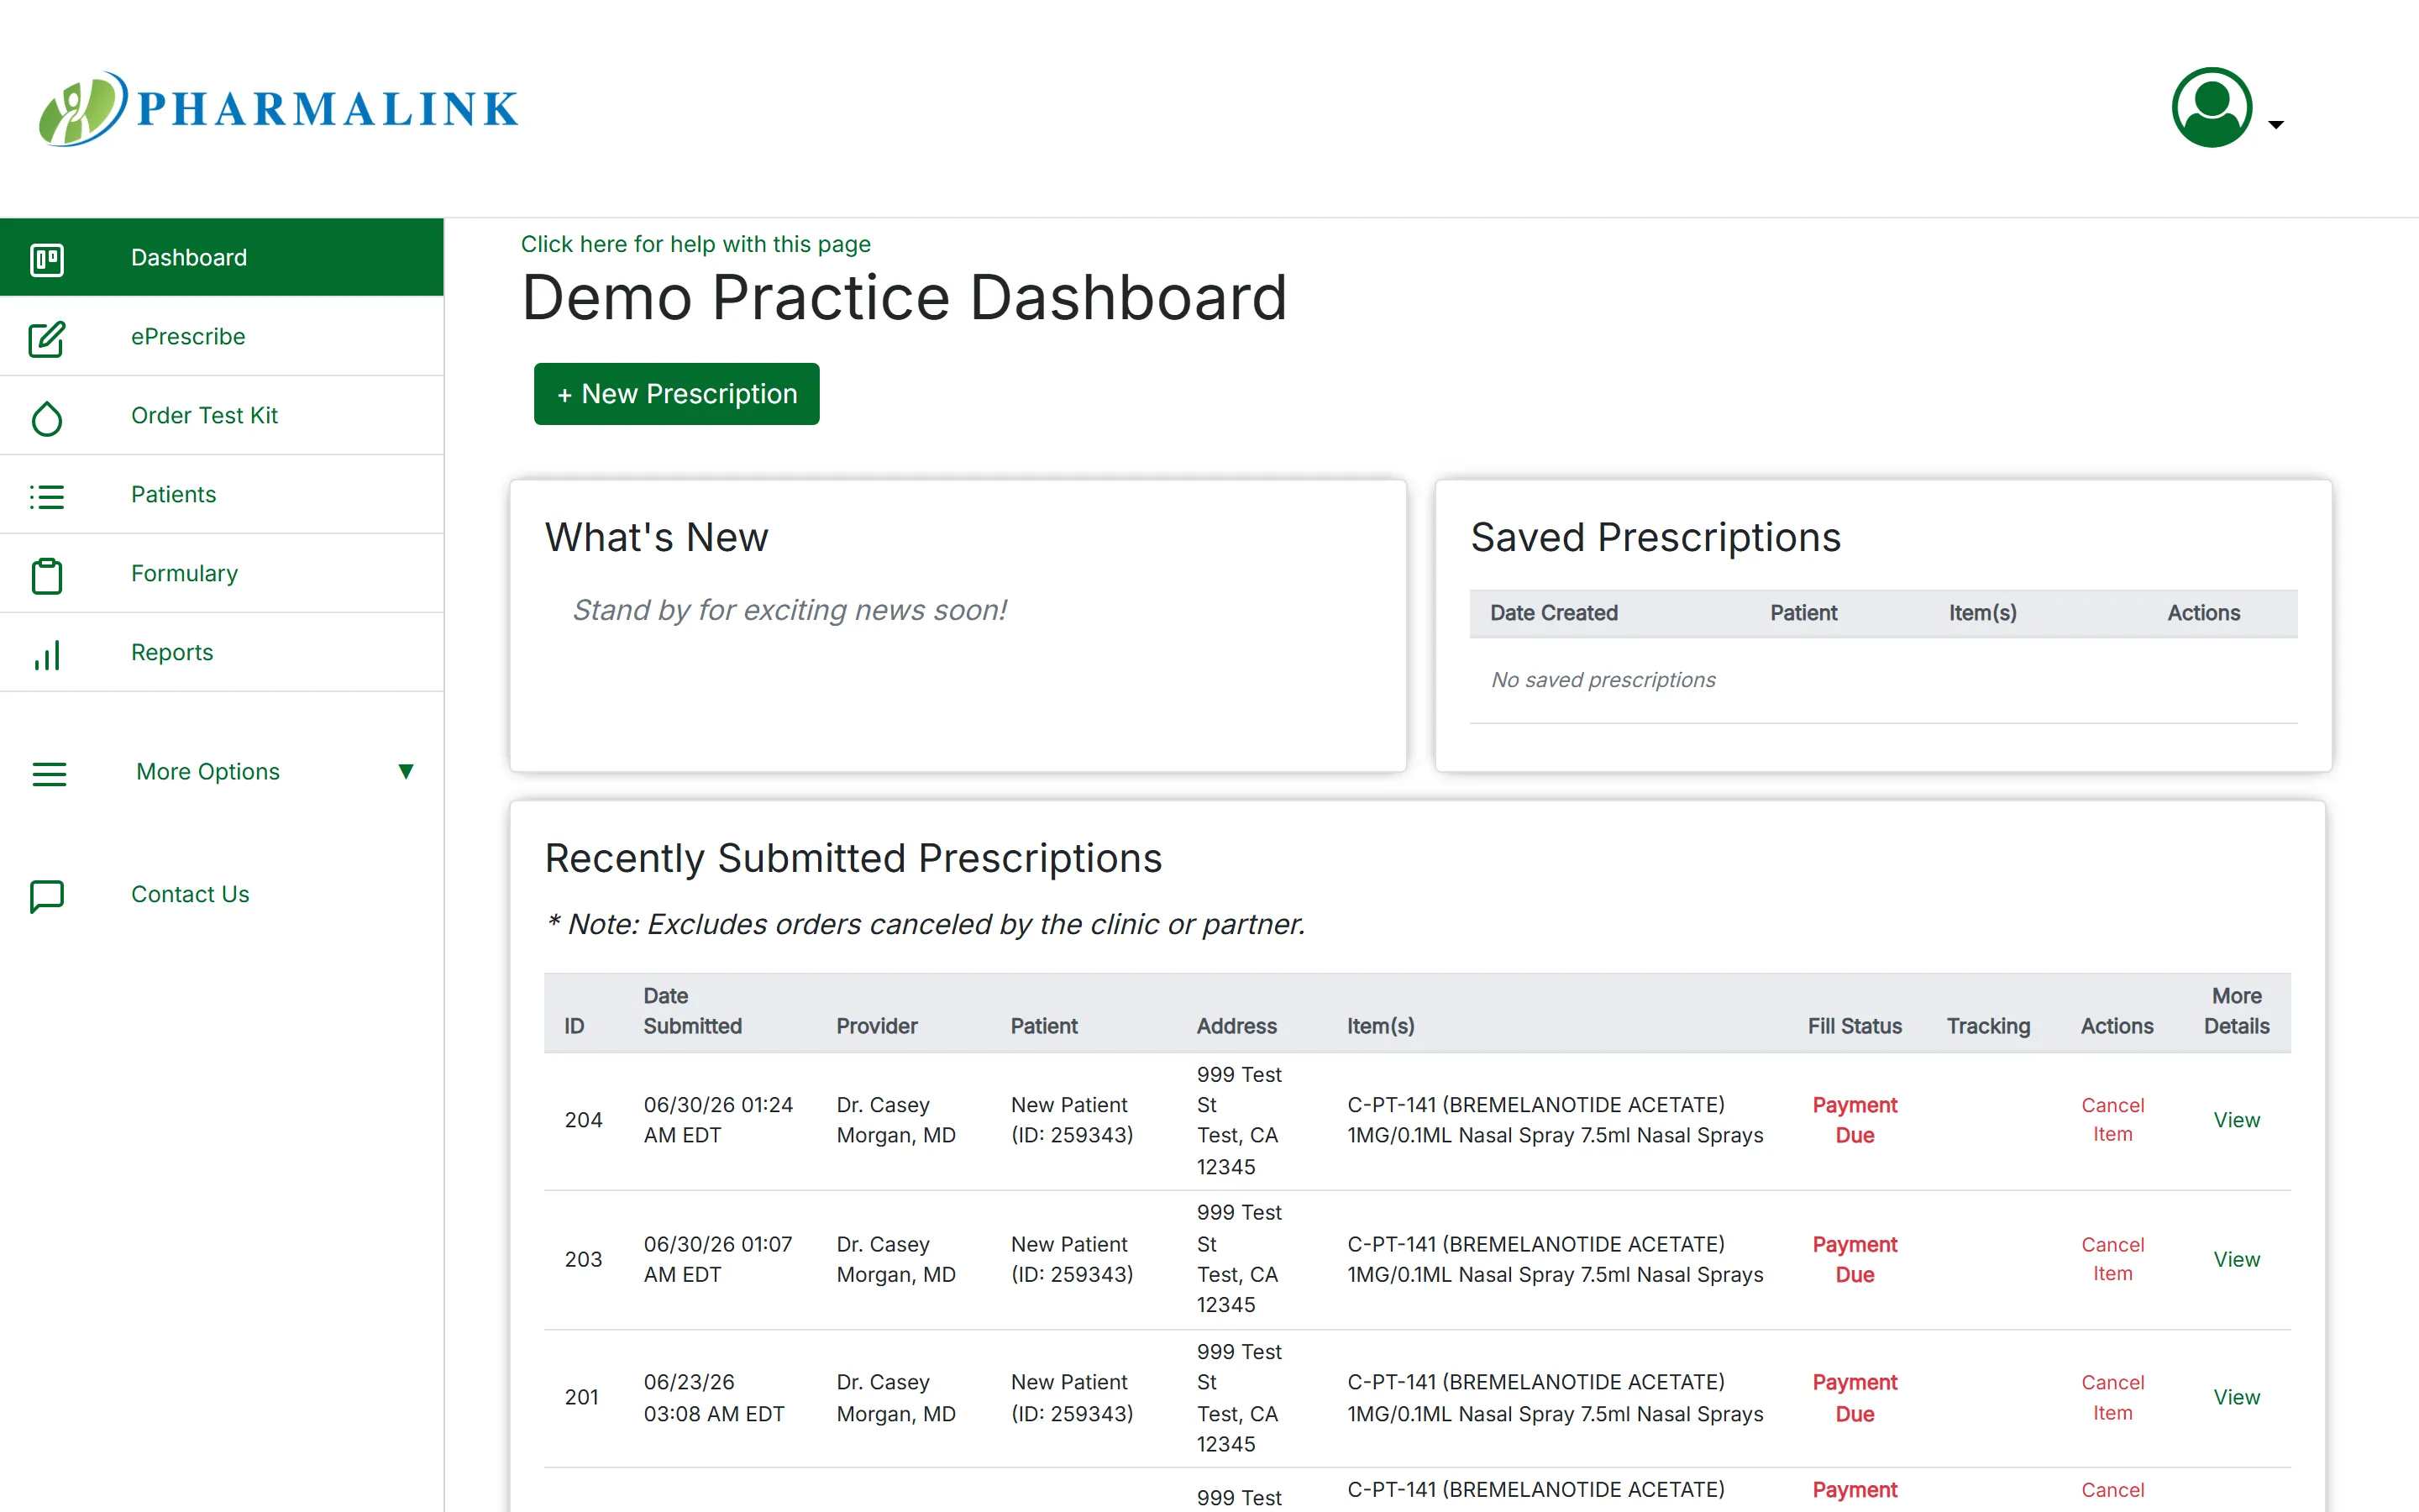
Task: Click the More Options hamburger icon
Action: coord(49,773)
